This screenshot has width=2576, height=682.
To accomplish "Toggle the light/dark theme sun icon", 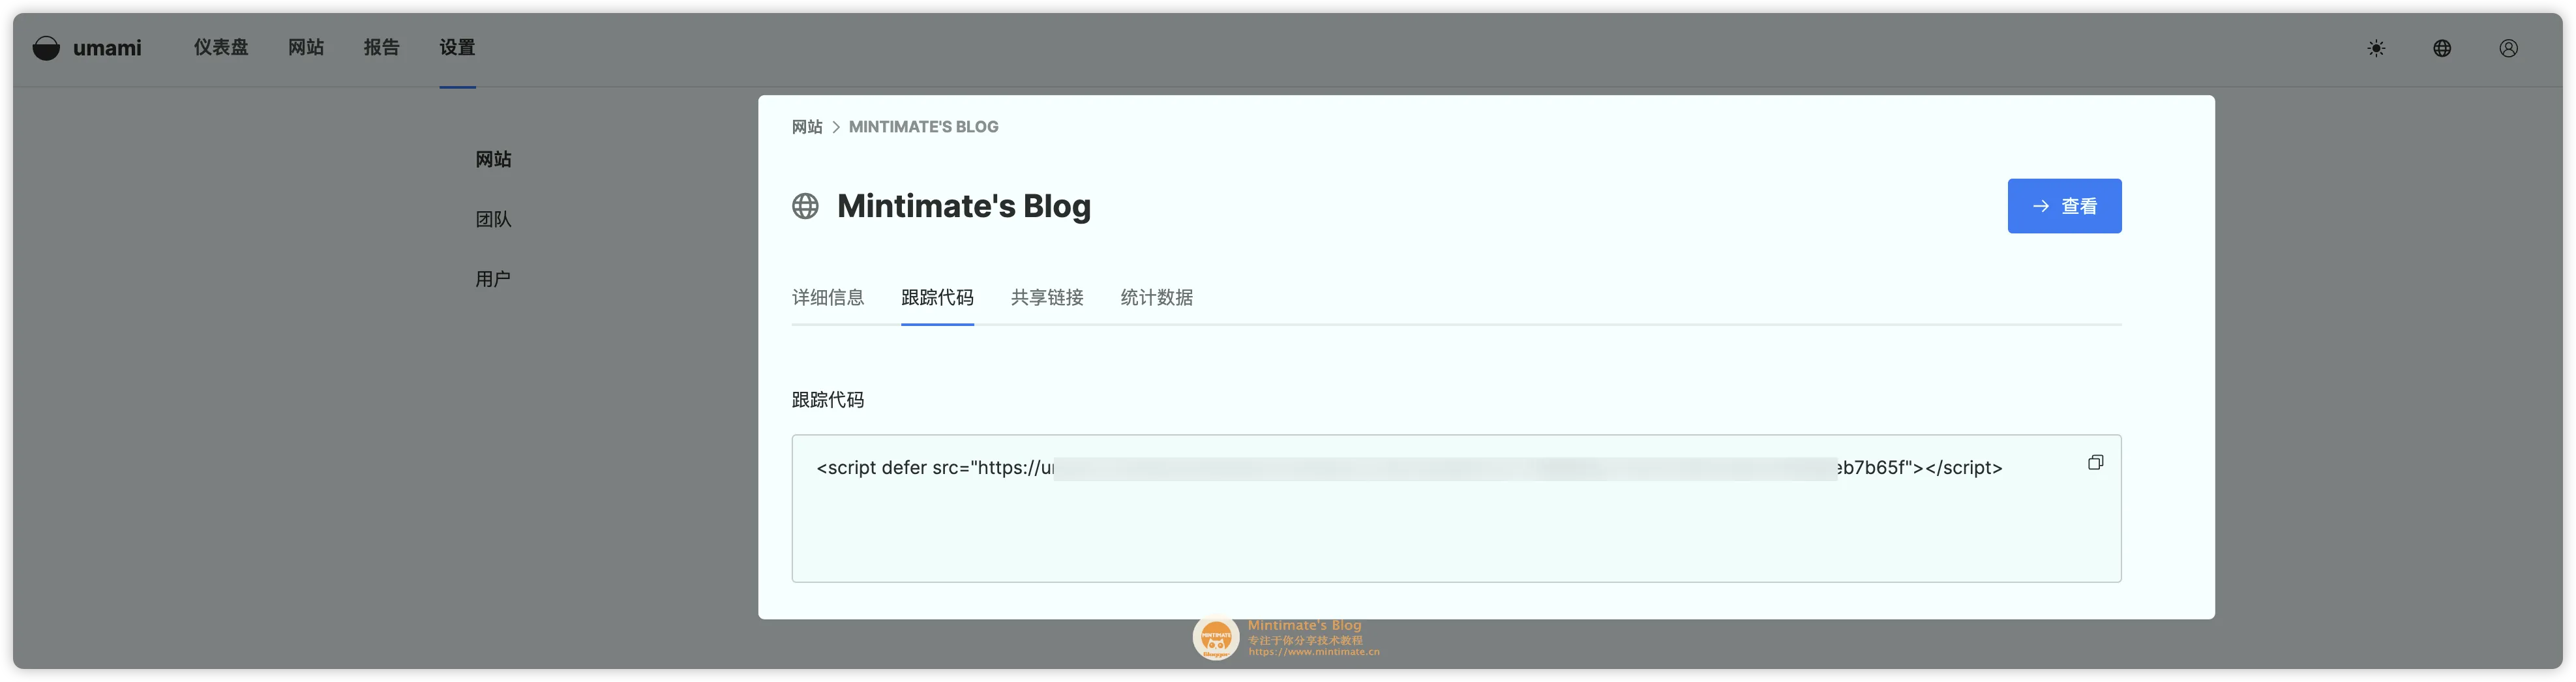I will tap(2376, 48).
